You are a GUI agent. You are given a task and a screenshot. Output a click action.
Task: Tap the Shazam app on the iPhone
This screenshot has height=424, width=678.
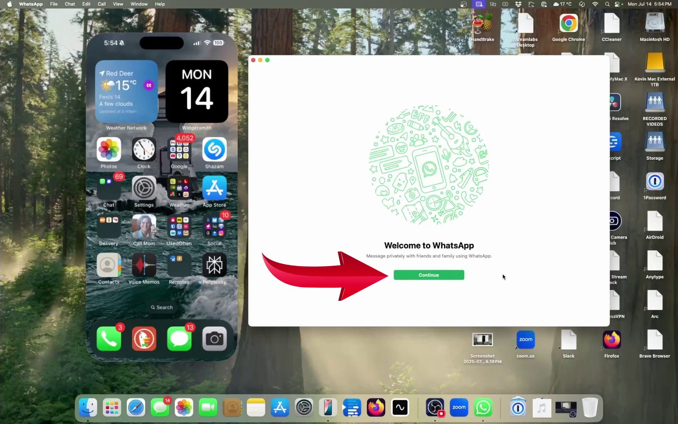click(x=215, y=150)
